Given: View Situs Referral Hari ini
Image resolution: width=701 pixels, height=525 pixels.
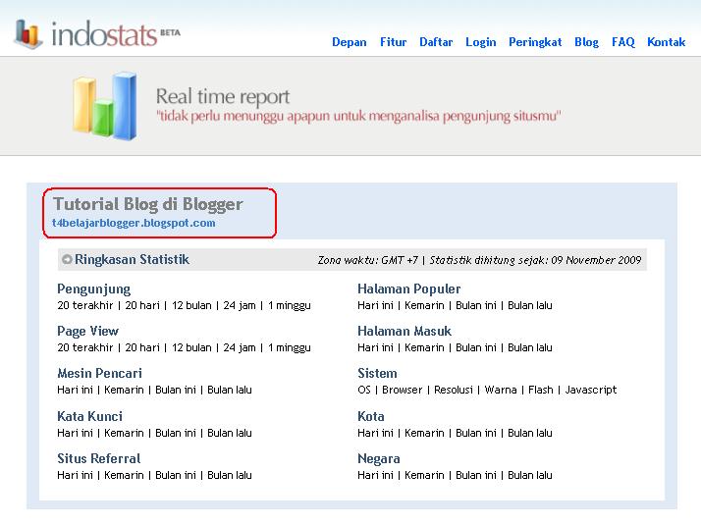Looking at the screenshot, I should click(x=75, y=475).
